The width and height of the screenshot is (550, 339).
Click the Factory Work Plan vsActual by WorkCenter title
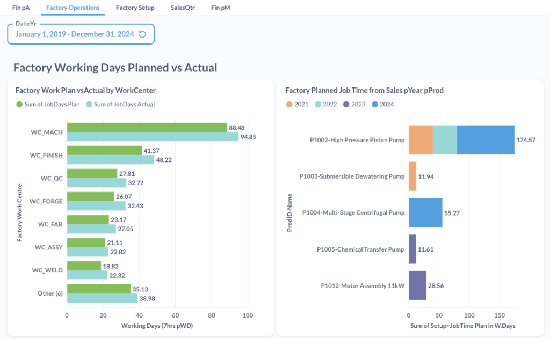tap(85, 91)
